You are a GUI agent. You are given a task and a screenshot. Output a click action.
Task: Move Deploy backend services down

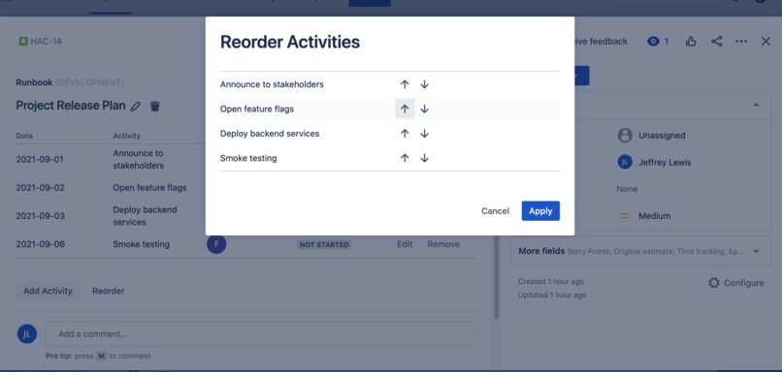[424, 134]
